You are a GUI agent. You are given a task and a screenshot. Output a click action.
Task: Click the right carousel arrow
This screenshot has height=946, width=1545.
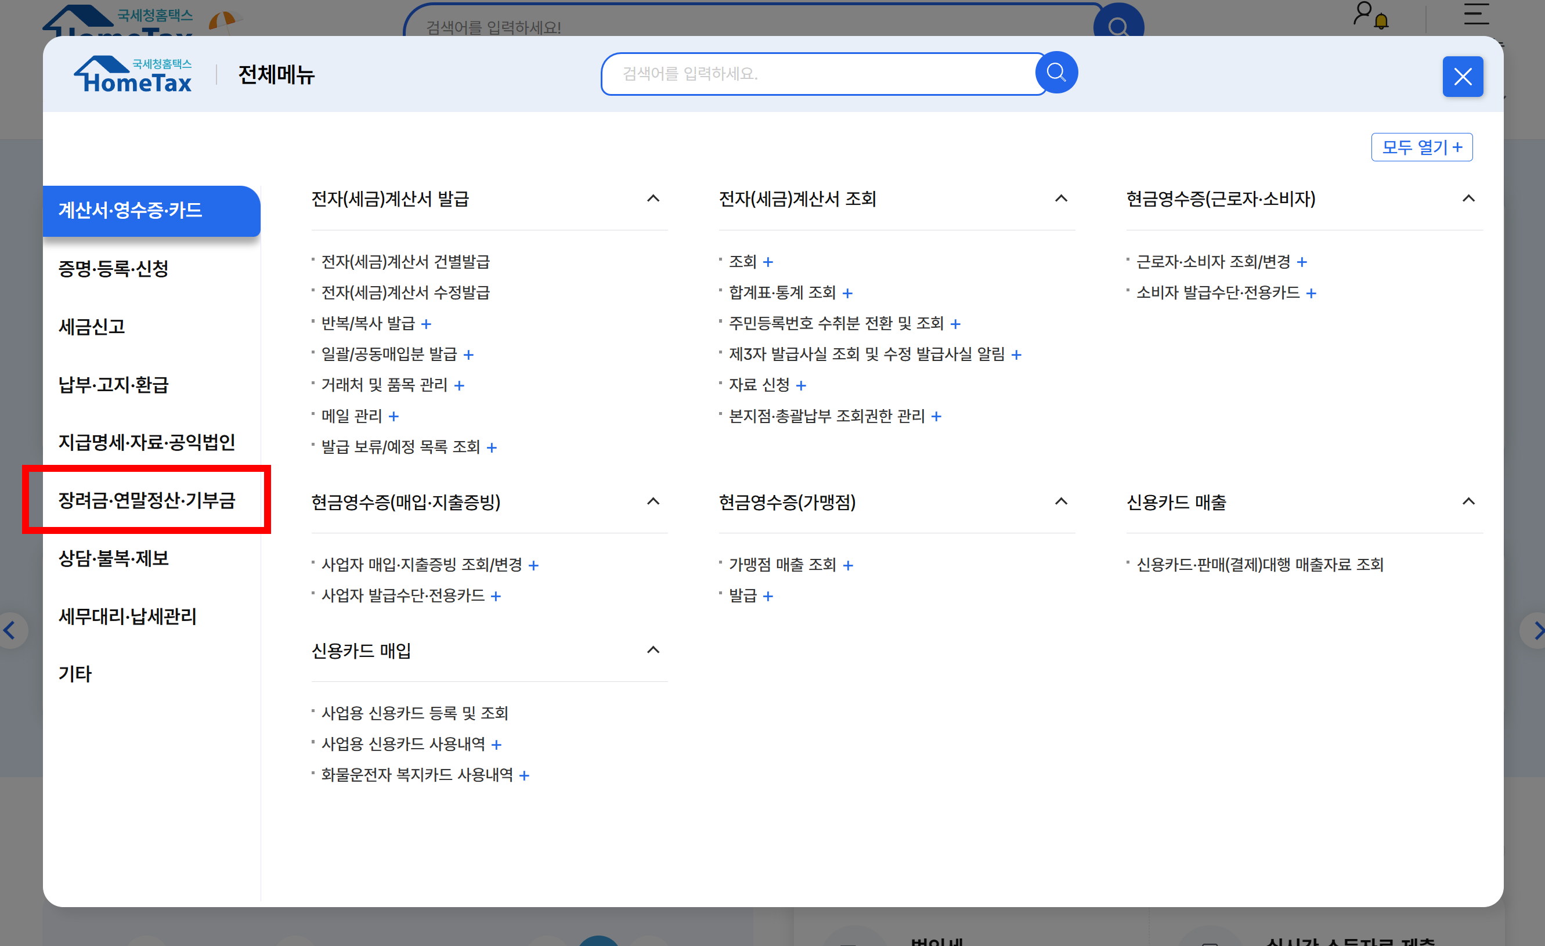(x=1536, y=630)
